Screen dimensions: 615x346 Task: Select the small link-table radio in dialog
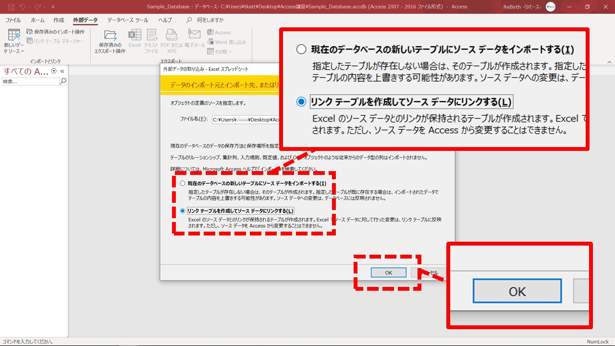[182, 211]
